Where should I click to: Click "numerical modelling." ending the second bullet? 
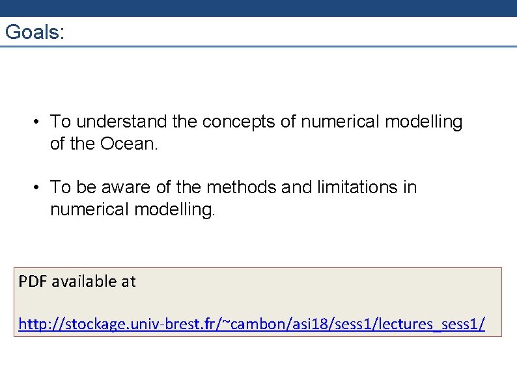pyautogui.click(x=132, y=209)
